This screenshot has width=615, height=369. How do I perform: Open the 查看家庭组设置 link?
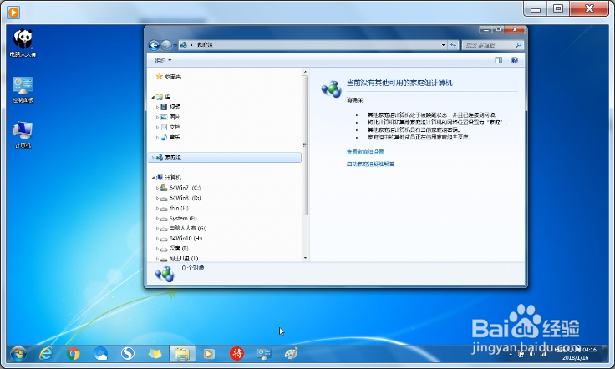pyautogui.click(x=365, y=152)
